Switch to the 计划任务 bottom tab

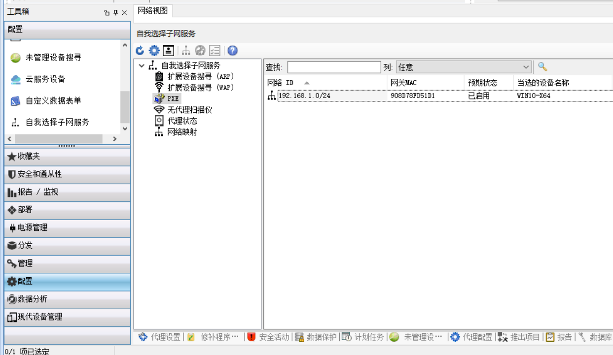click(x=368, y=337)
